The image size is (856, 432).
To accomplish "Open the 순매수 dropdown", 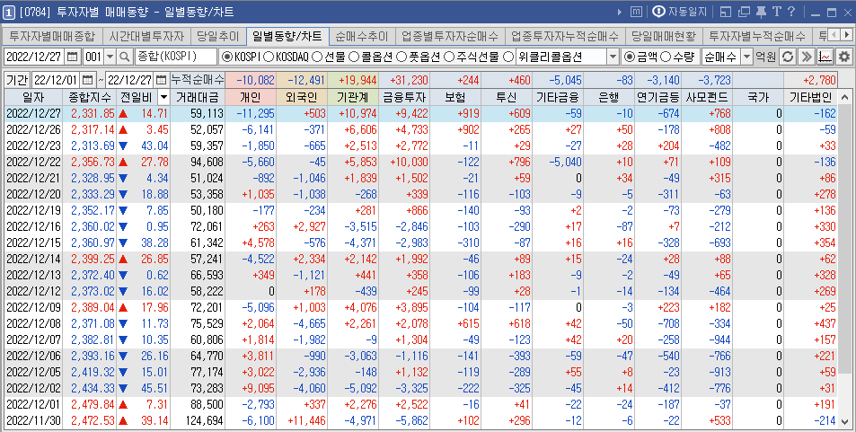I will pyautogui.click(x=746, y=57).
